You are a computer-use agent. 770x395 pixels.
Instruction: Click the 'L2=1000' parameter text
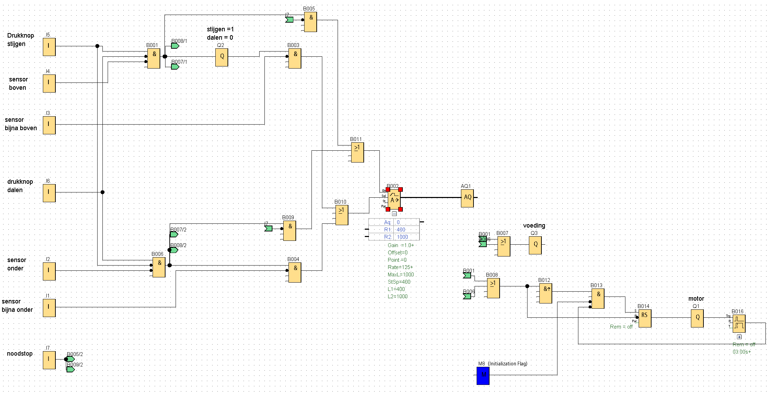coord(398,297)
